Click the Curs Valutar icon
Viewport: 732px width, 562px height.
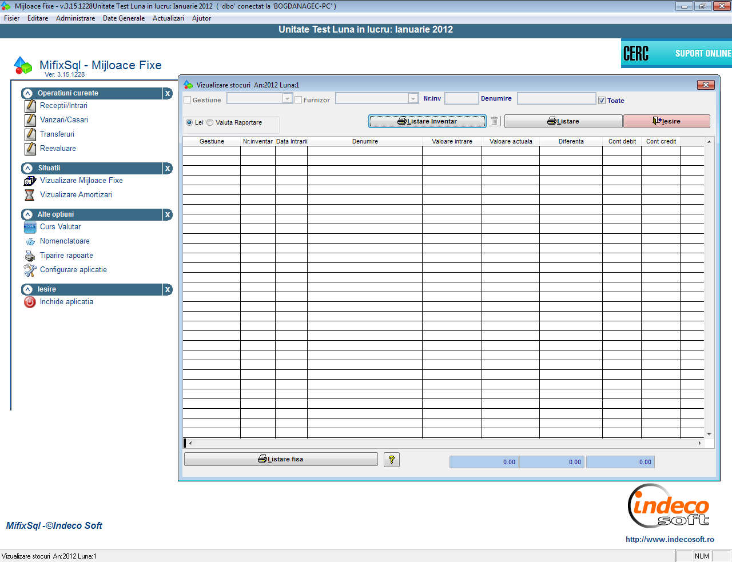(x=30, y=228)
